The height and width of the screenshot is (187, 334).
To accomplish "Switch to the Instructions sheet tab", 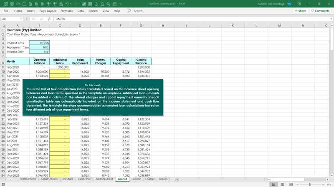I will [x=28, y=179].
